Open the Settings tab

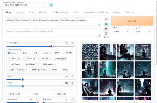116,12
